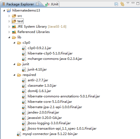Screen dimensions: 140x139
Task: Click the junit folder icon
Action: (x=19, y=64)
